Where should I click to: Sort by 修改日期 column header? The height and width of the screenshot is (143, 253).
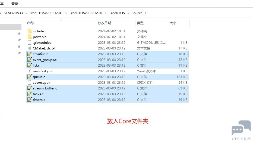pos(105,23)
